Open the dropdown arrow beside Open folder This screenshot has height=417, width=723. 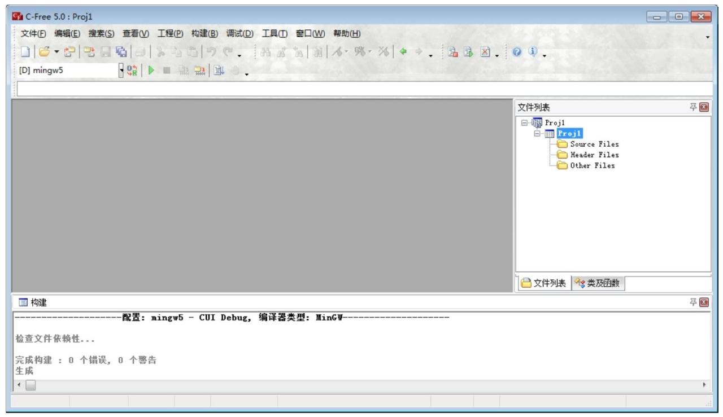(x=56, y=52)
